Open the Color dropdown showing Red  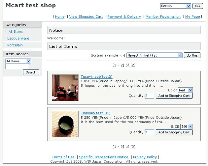tap(185, 90)
